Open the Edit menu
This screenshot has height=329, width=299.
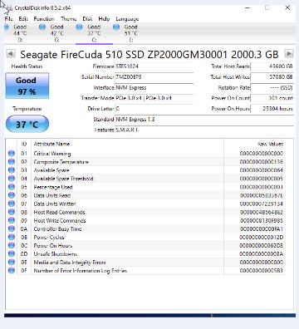tap(23, 19)
